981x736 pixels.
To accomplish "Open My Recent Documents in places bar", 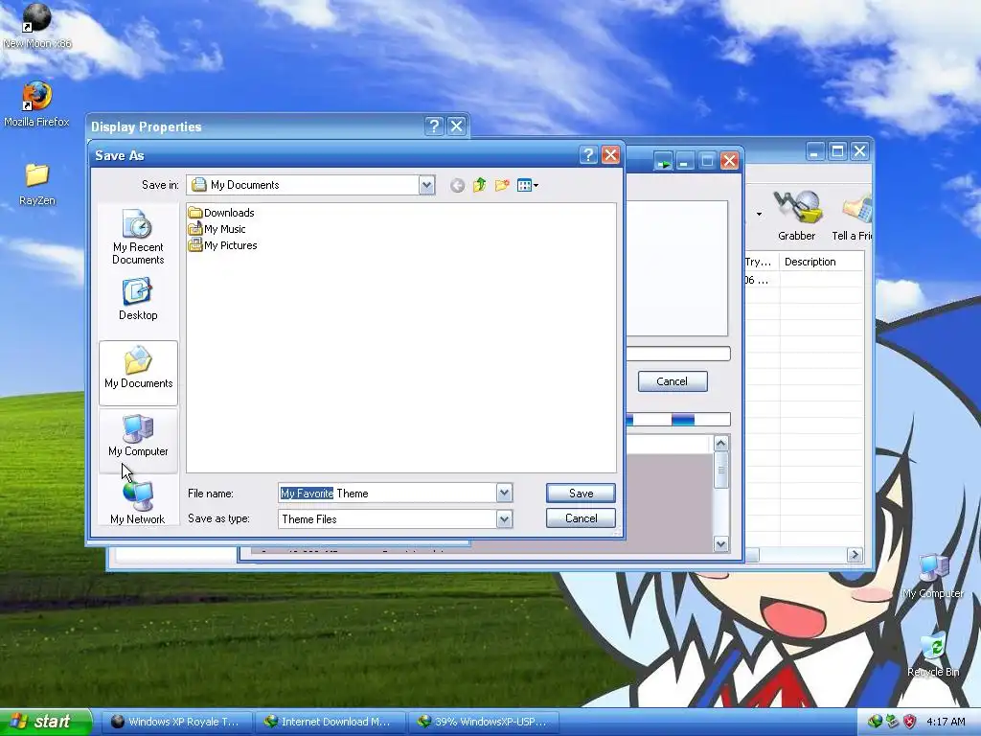I will tap(138, 238).
